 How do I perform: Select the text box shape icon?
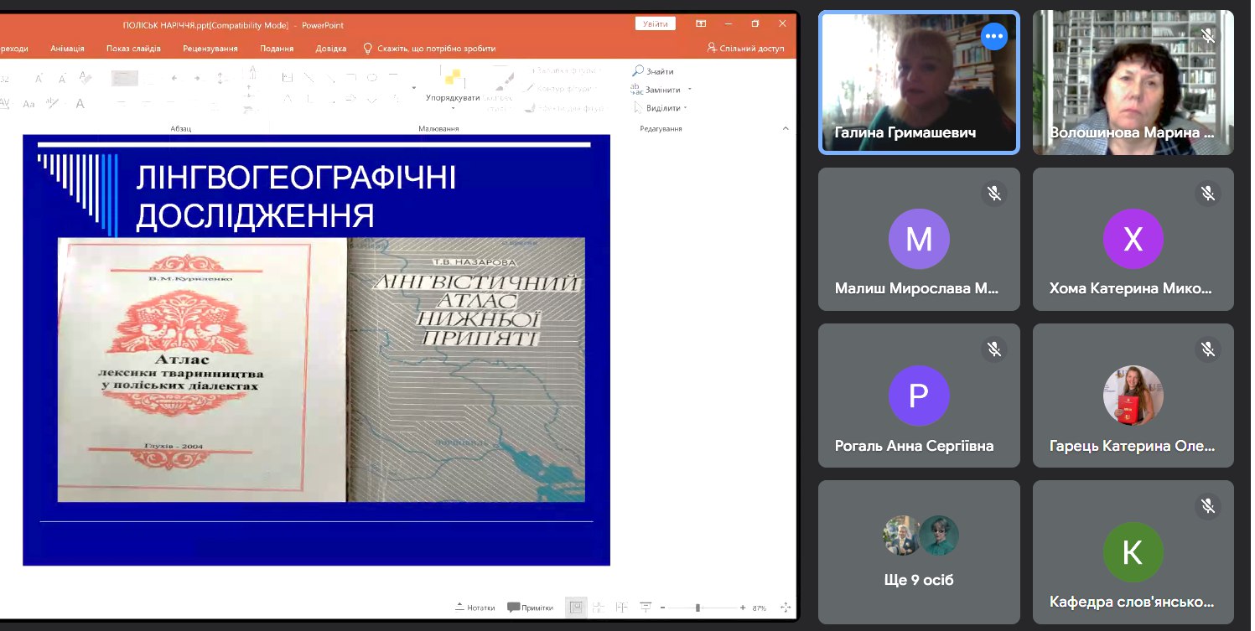(288, 78)
